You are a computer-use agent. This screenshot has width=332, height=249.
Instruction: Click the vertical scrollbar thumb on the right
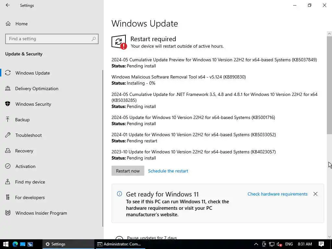329,85
